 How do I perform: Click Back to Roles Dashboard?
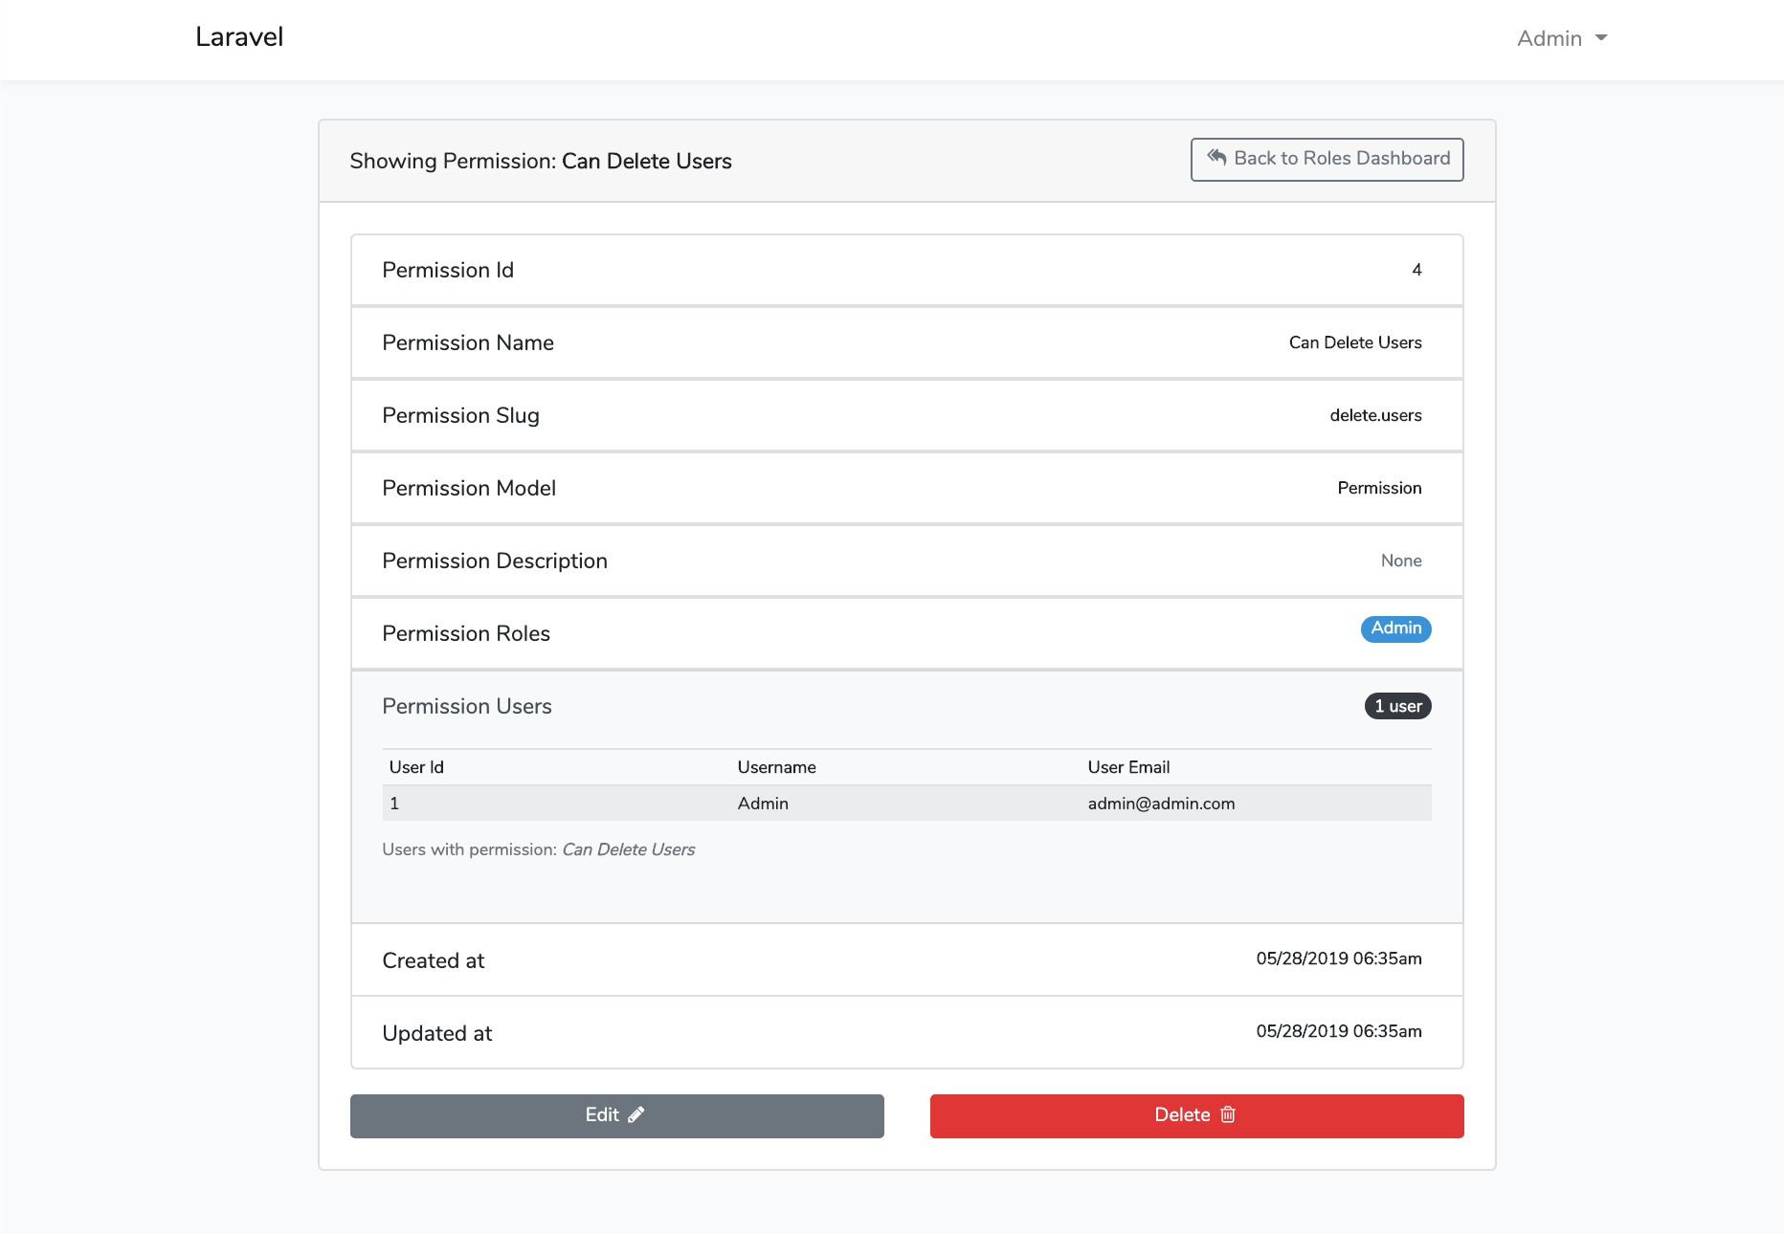(x=1326, y=159)
